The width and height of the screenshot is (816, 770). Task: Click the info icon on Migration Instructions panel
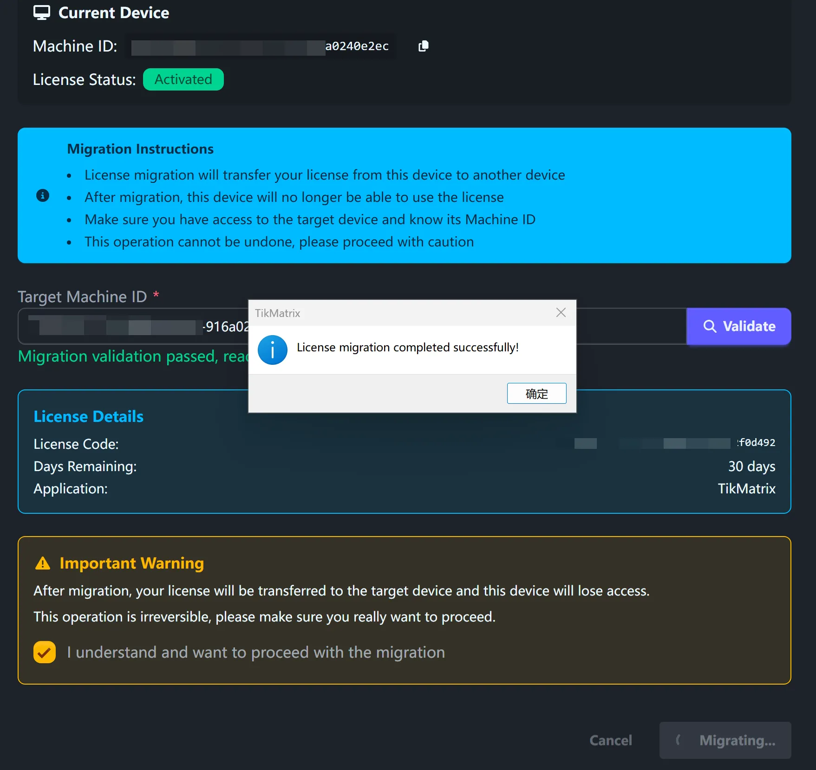tap(43, 196)
